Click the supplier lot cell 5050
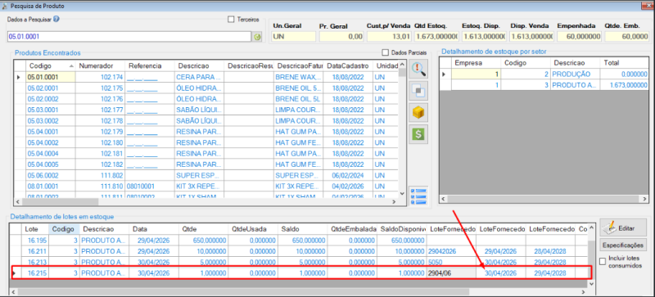The width and height of the screenshot is (655, 297). [451, 262]
